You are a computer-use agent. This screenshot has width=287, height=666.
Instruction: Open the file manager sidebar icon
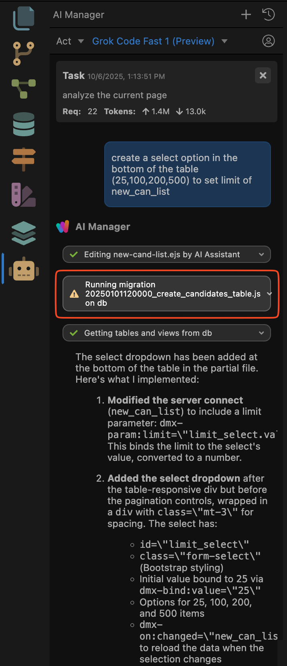click(x=24, y=18)
